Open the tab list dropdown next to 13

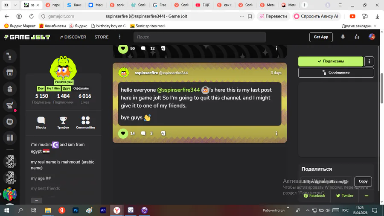[x=15, y=5]
